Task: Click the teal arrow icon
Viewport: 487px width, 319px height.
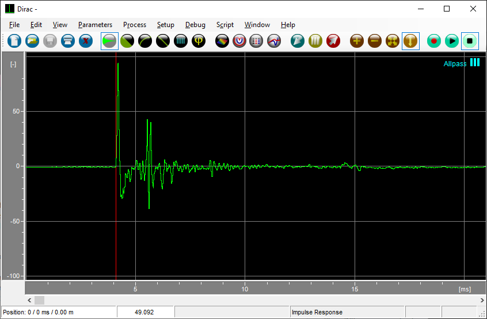Action: [298, 41]
